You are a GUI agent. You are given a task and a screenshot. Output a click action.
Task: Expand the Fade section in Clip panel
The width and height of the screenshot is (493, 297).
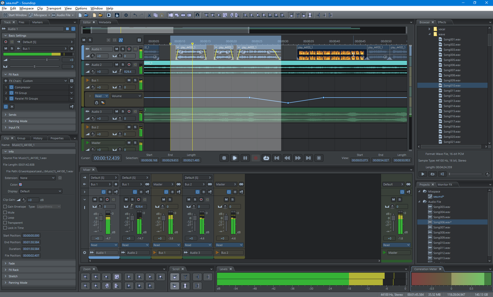(x=38, y=263)
